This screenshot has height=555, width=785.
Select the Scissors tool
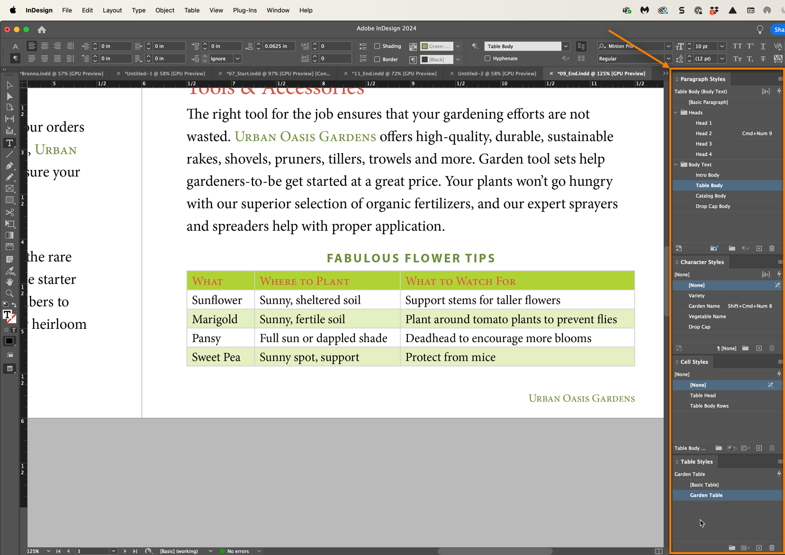tap(9, 212)
